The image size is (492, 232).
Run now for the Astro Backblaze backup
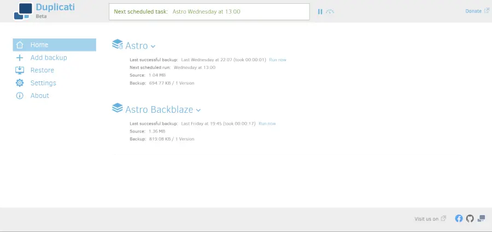(267, 124)
